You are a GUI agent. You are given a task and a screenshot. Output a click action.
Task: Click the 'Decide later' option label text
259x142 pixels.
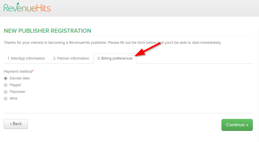pos(20,78)
